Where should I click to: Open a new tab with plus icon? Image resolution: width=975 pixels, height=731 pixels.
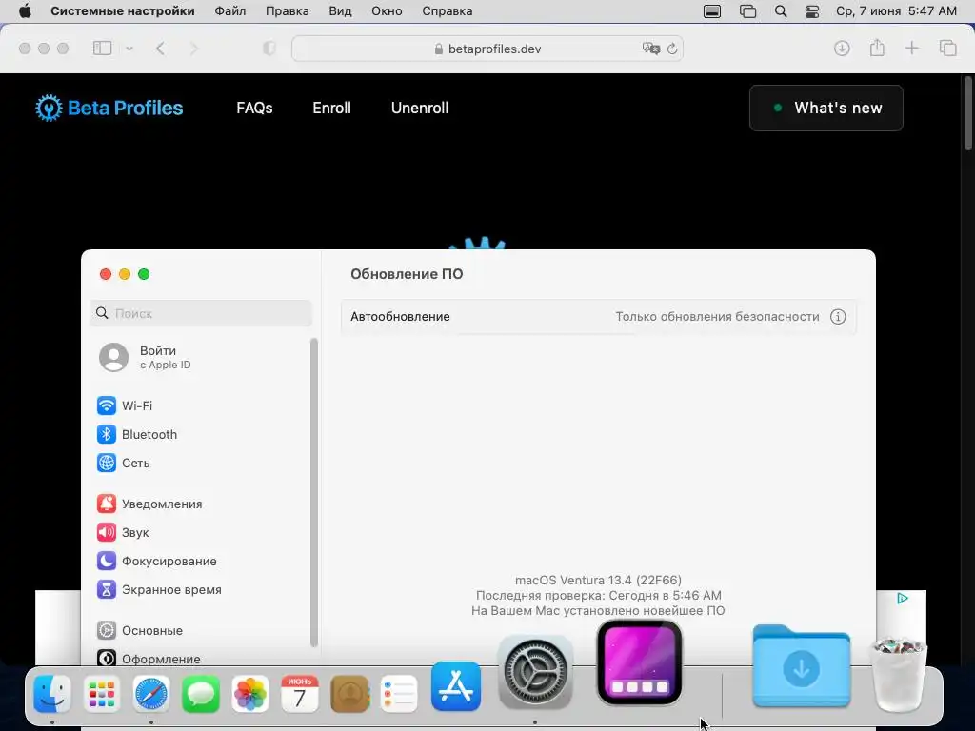[x=911, y=48]
